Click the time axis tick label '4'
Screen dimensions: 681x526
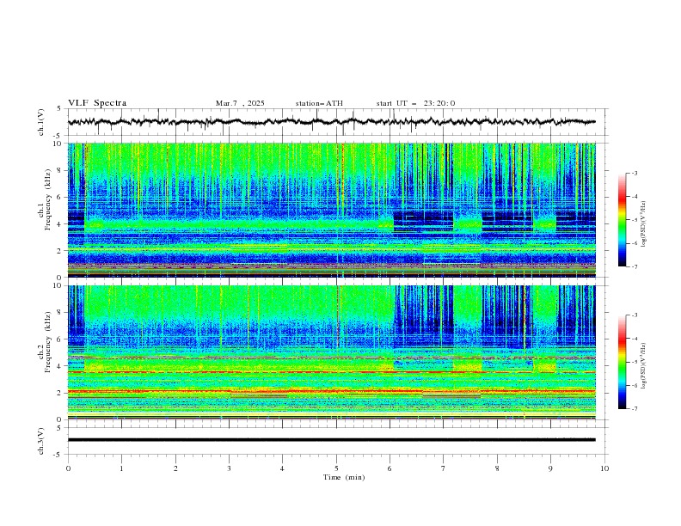click(x=282, y=468)
